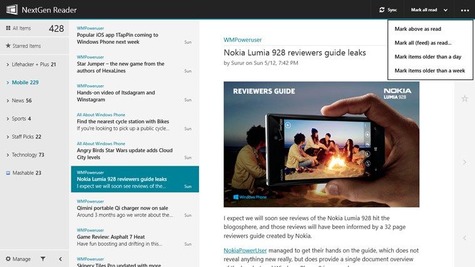Star the current article
Screen dimensions: 475x267
point(465,98)
